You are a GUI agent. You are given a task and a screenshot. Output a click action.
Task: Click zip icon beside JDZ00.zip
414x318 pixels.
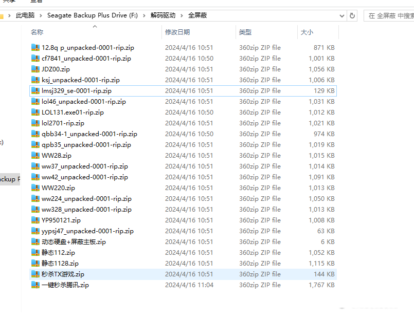35,69
